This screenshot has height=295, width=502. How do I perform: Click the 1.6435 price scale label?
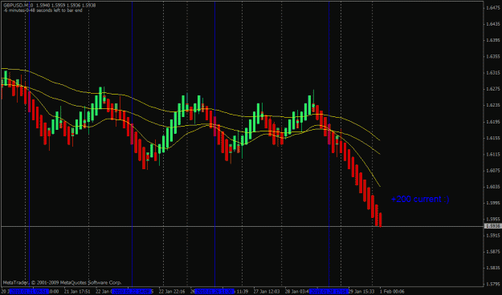click(493, 24)
